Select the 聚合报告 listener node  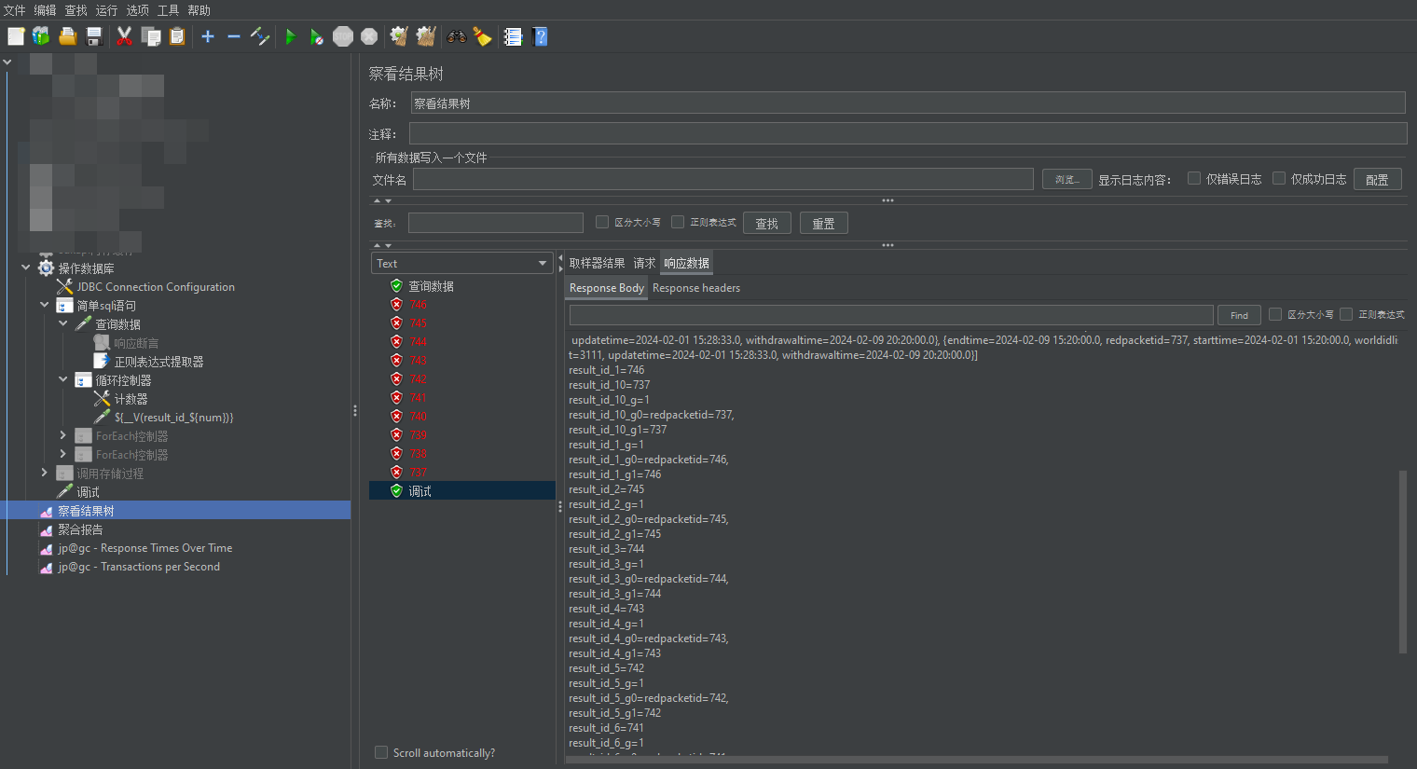pyautogui.click(x=80, y=529)
